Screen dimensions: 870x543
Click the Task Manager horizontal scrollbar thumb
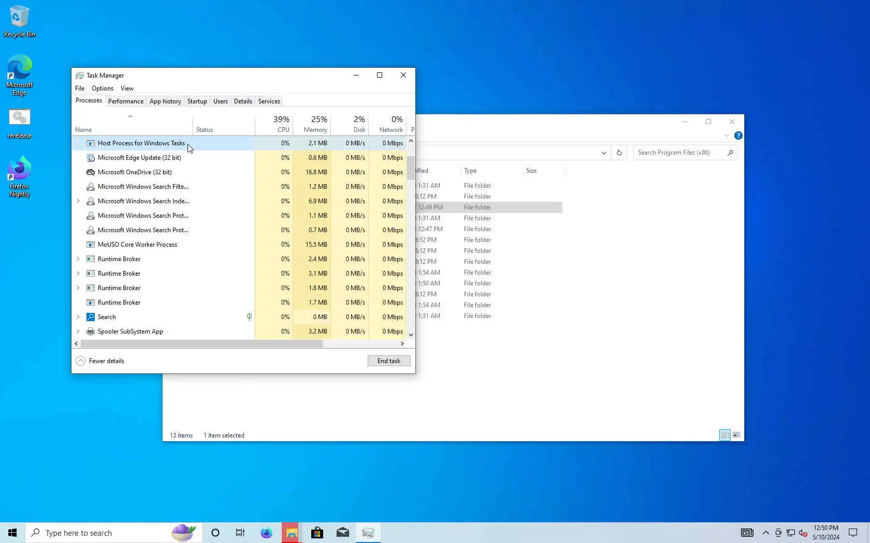point(201,344)
